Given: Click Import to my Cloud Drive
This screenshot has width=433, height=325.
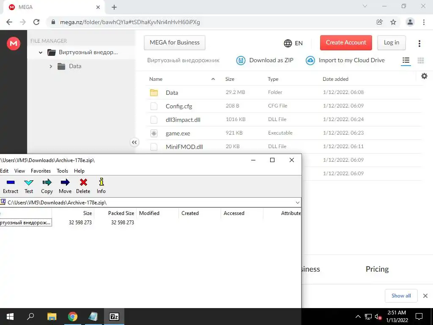Looking at the screenshot, I should point(345,60).
